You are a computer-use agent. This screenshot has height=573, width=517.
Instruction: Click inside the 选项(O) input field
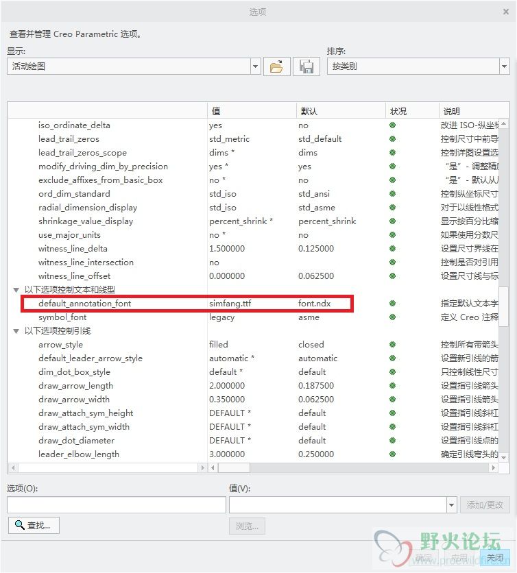click(117, 505)
